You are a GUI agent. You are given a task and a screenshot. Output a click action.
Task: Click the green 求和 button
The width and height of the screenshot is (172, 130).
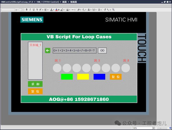click(x=35, y=84)
